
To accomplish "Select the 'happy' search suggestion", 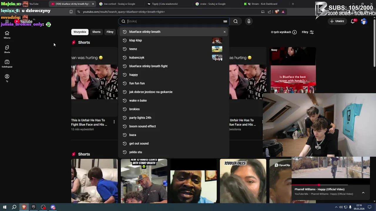I will click(x=174, y=75).
